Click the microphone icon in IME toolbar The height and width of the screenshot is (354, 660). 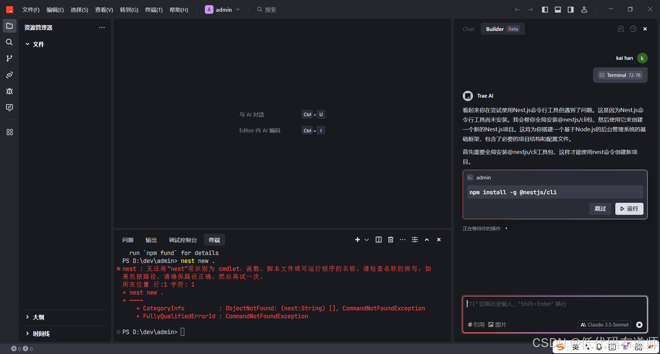599,347
